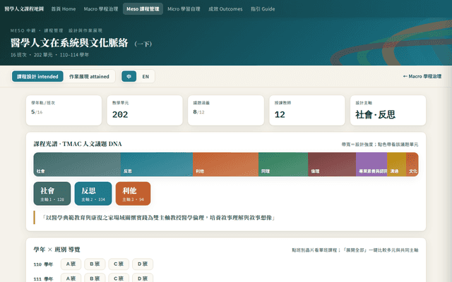Open D班 for 110 學年

[143, 264]
